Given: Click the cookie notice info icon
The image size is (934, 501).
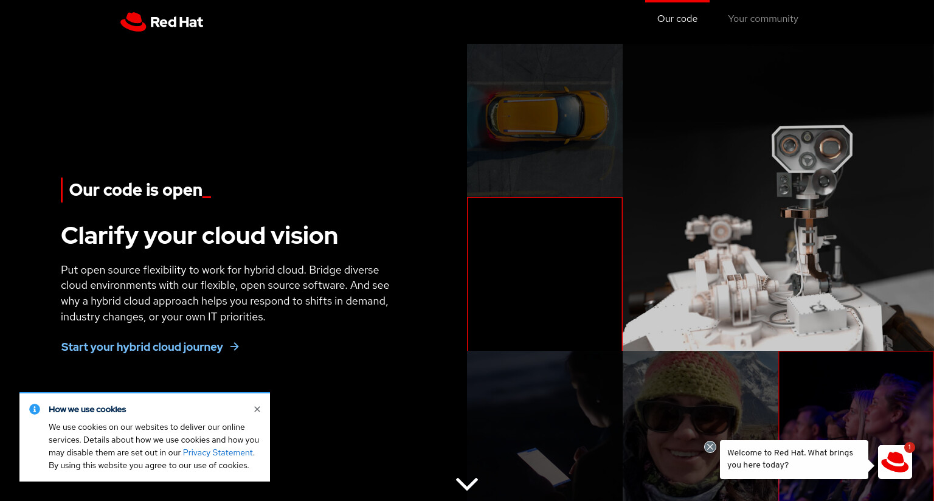Looking at the screenshot, I should point(35,409).
